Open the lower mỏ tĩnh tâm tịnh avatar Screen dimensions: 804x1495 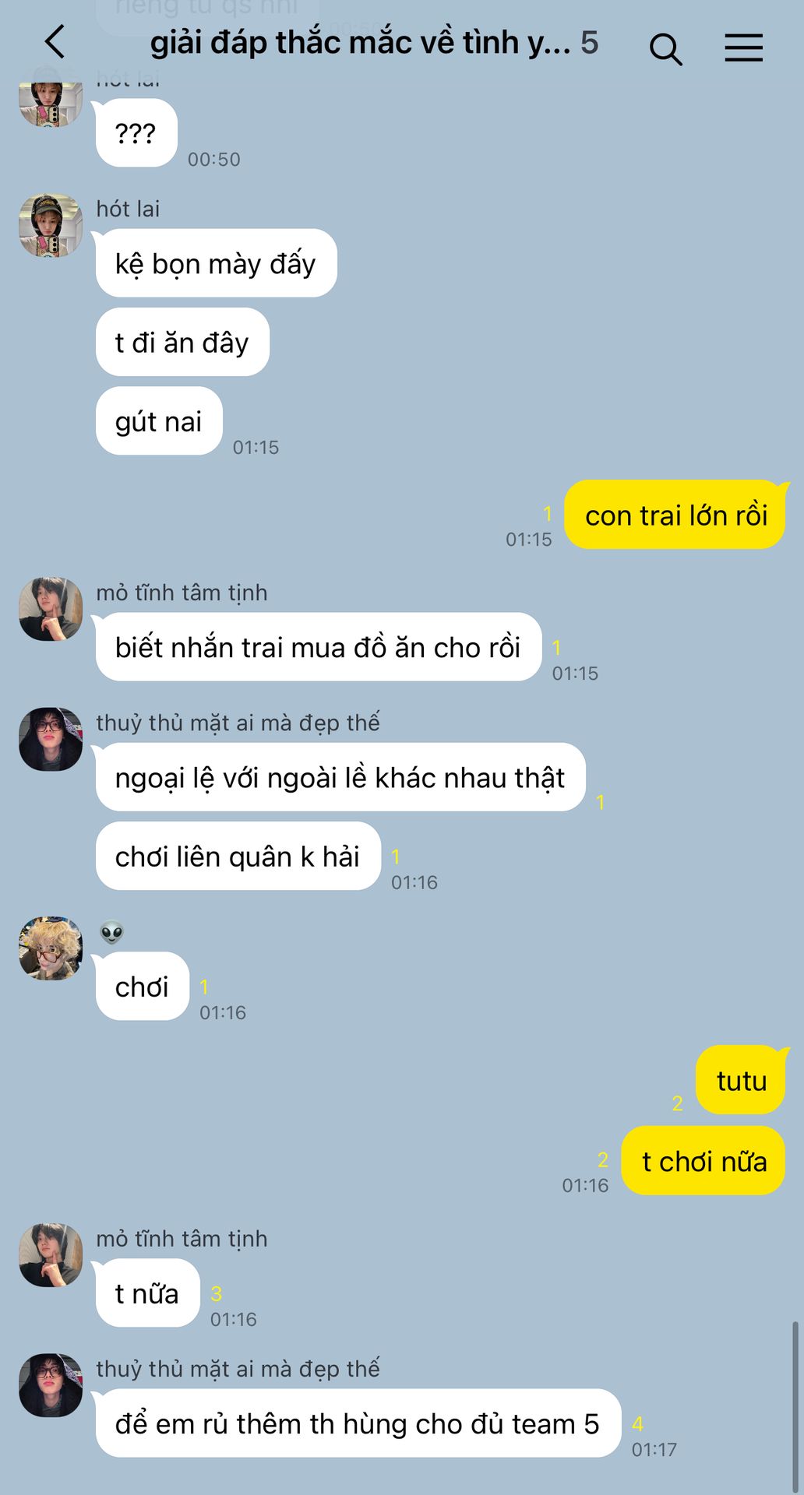[51, 1254]
